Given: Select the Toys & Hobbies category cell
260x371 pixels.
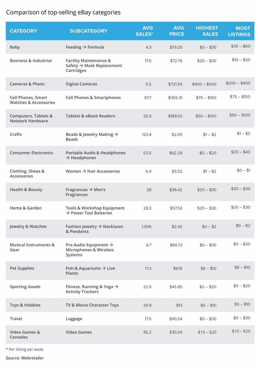Looking at the screenshot, I should (25, 305).
